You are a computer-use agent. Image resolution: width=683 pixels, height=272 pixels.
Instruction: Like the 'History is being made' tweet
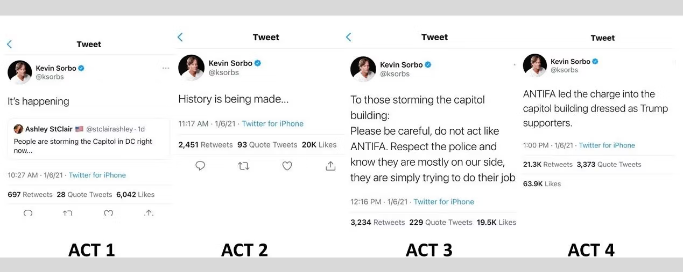pos(287,166)
